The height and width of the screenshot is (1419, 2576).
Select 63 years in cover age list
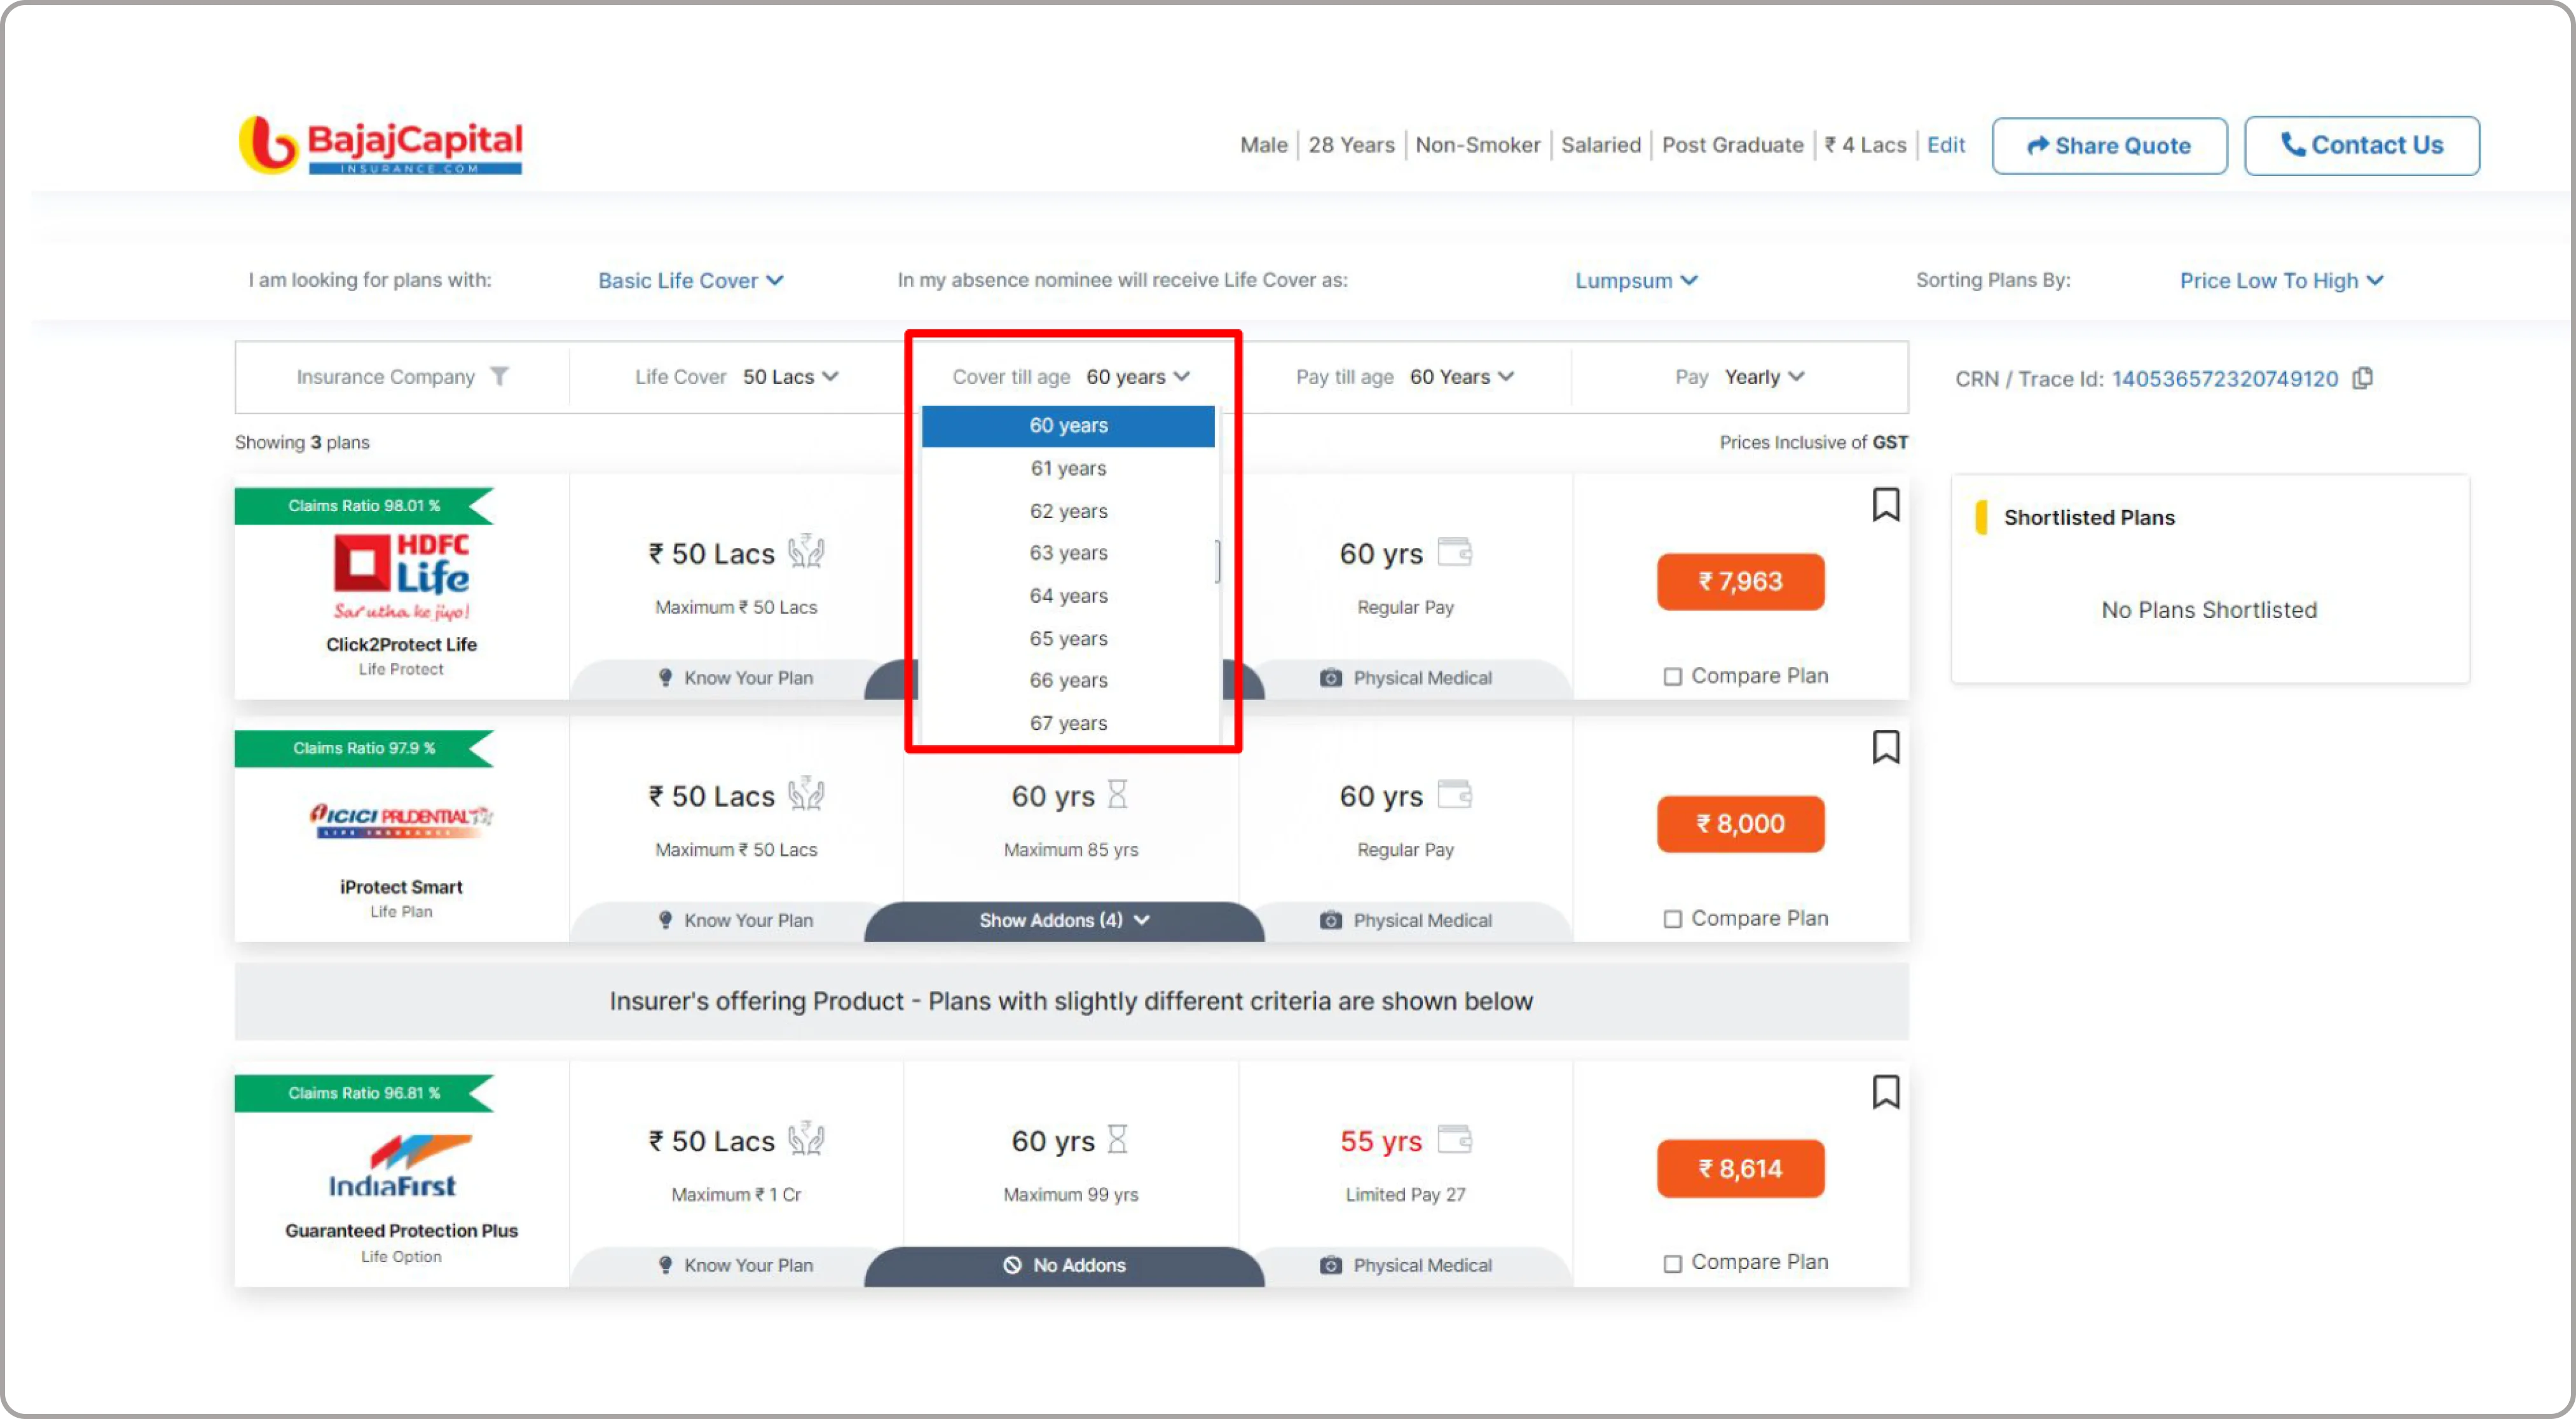(1068, 553)
